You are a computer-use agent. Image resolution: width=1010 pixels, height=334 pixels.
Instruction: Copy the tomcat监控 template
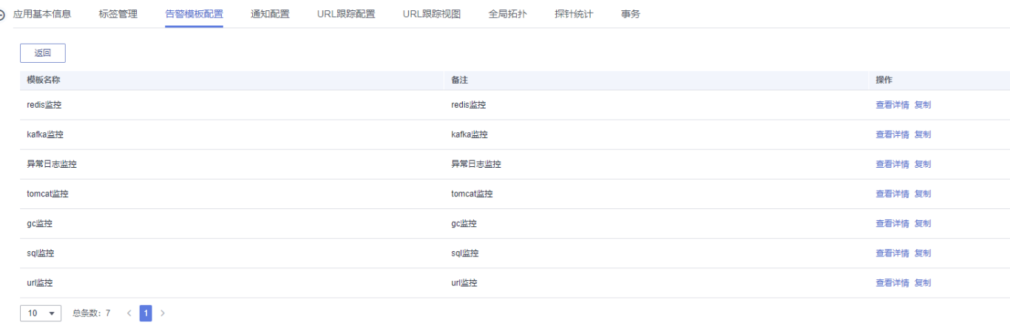pyautogui.click(x=923, y=194)
